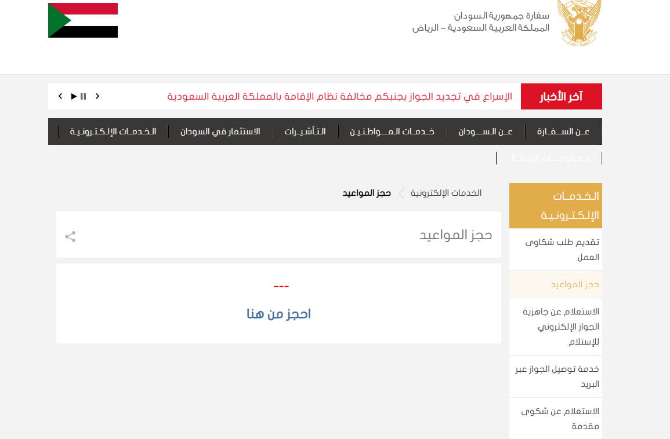The width and height of the screenshot is (670, 439).
Task: Click the Sudan flag image
Action: [x=83, y=20]
